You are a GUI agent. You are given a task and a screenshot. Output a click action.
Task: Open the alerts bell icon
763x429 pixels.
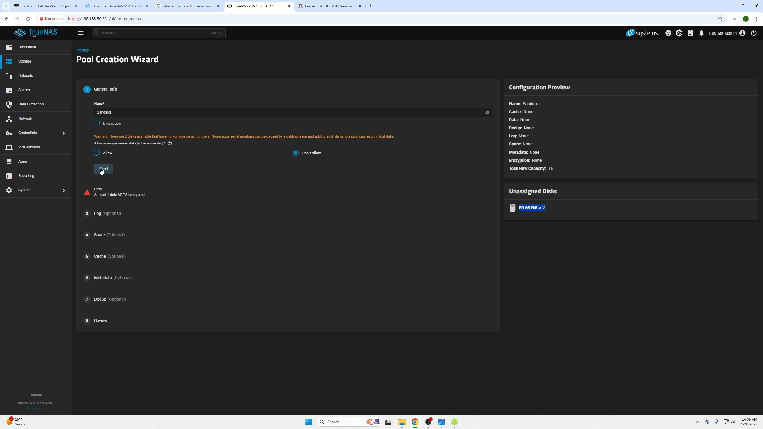pos(701,33)
